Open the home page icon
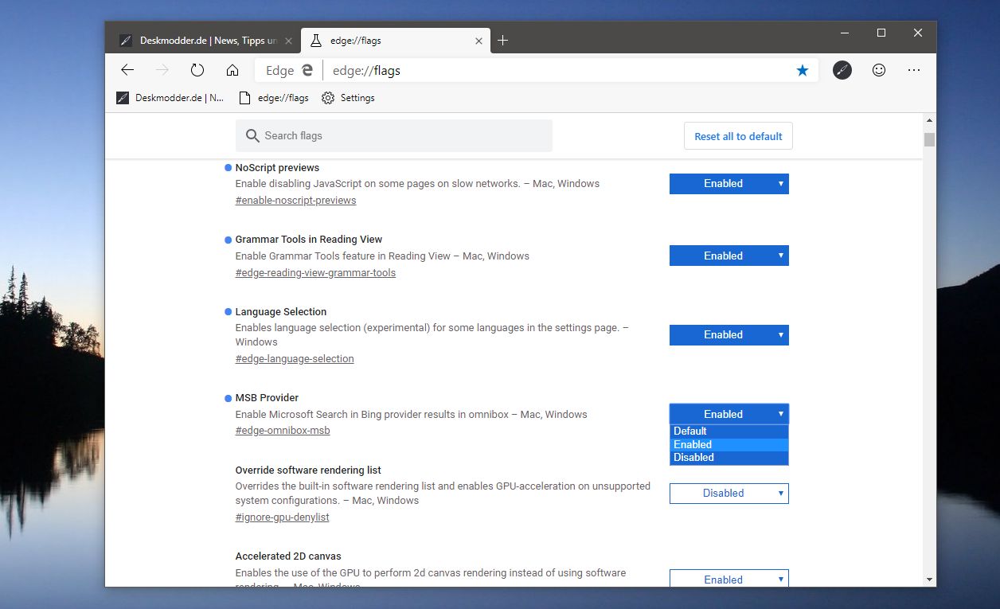 232,70
